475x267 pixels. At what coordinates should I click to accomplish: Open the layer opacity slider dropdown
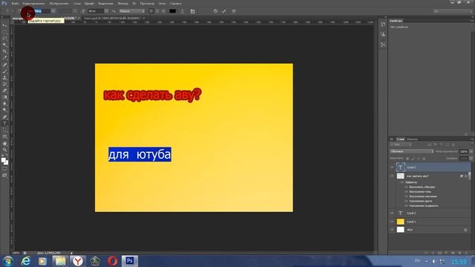click(471, 151)
